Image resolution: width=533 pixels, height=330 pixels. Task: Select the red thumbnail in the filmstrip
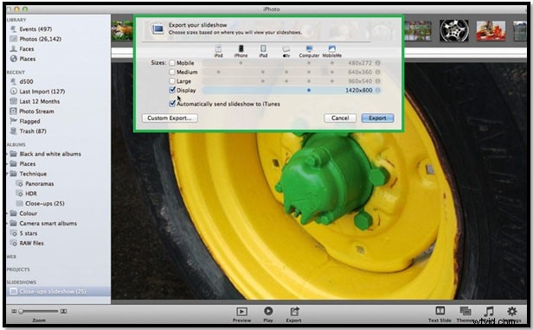tap(491, 31)
